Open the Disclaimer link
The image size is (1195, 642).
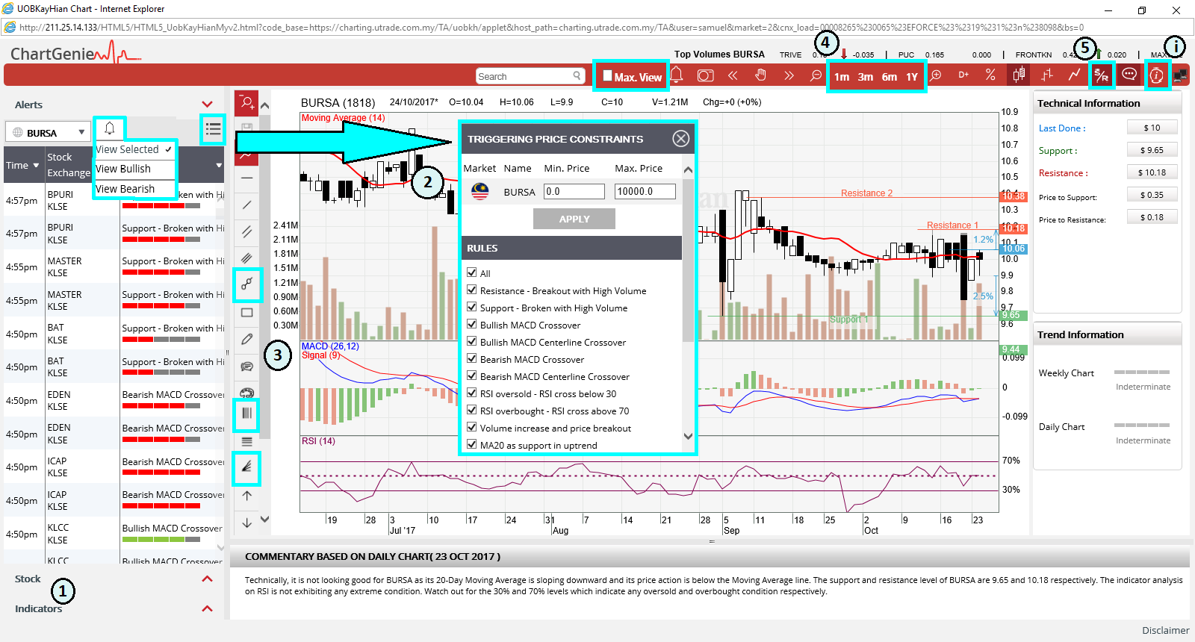click(x=1165, y=630)
